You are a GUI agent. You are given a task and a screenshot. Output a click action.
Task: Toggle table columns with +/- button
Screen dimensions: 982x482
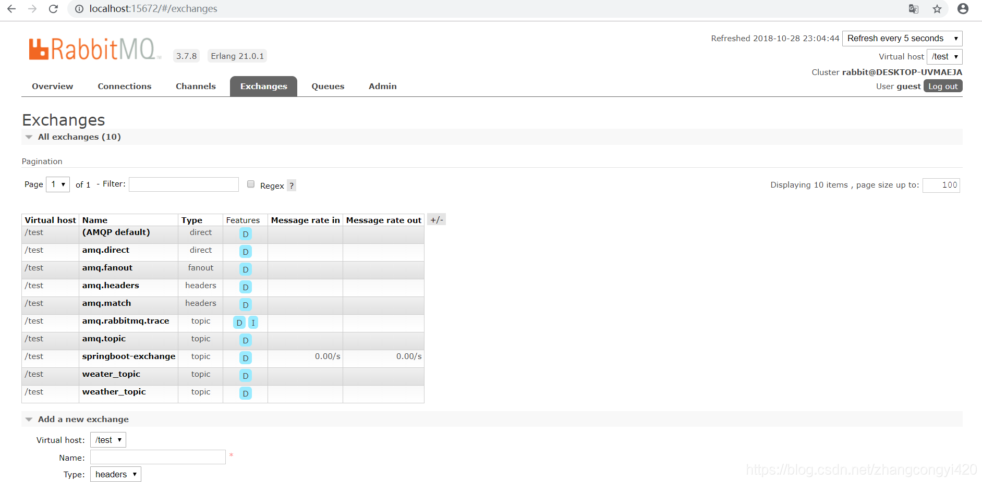pyautogui.click(x=437, y=220)
